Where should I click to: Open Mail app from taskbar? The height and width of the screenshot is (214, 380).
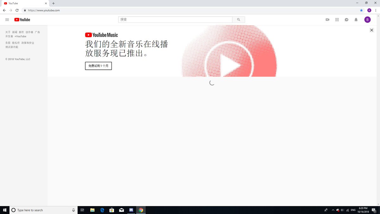[121, 210]
